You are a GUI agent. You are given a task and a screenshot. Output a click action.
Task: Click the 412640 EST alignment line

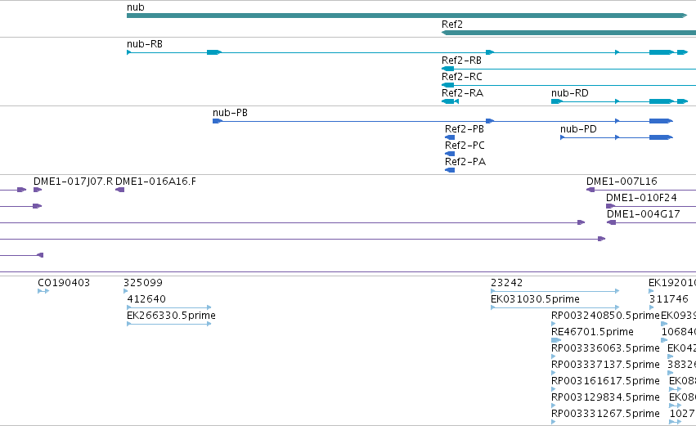[x=169, y=307]
